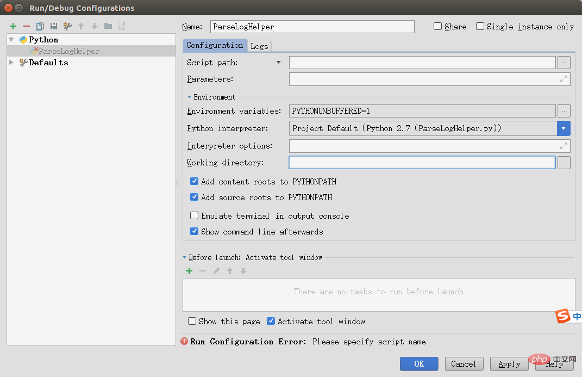Image resolution: width=582 pixels, height=377 pixels.
Task: Collapse the Environment section
Action: pyautogui.click(x=189, y=97)
